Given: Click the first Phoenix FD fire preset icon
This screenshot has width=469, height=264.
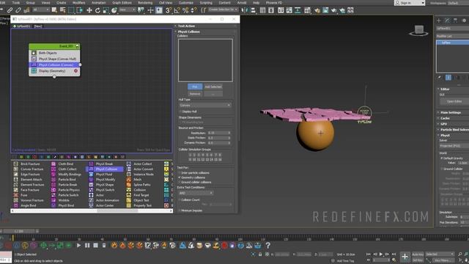Looking at the screenshot, I should click(114, 246).
